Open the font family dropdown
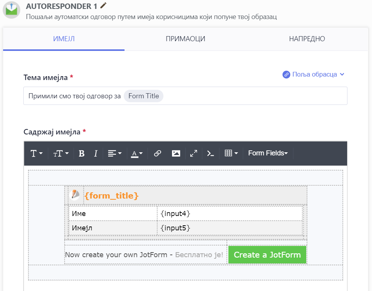Viewport: 372px width, 291px height. 36,153
